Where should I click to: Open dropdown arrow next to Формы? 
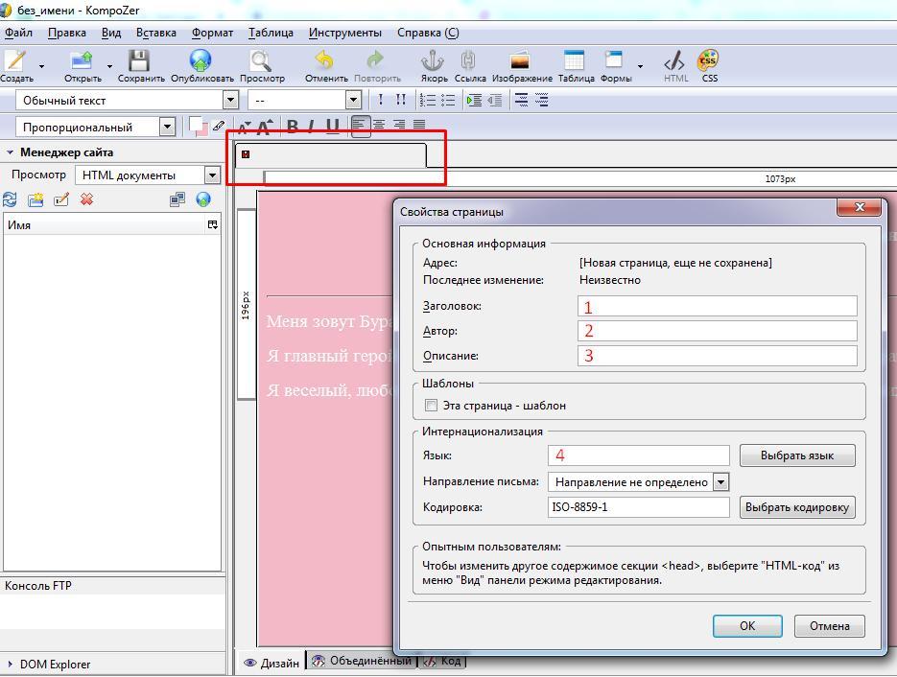coord(640,66)
